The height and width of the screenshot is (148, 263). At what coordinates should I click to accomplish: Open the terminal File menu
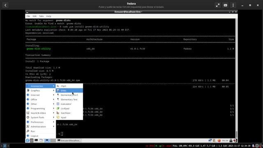tap(28, 16)
